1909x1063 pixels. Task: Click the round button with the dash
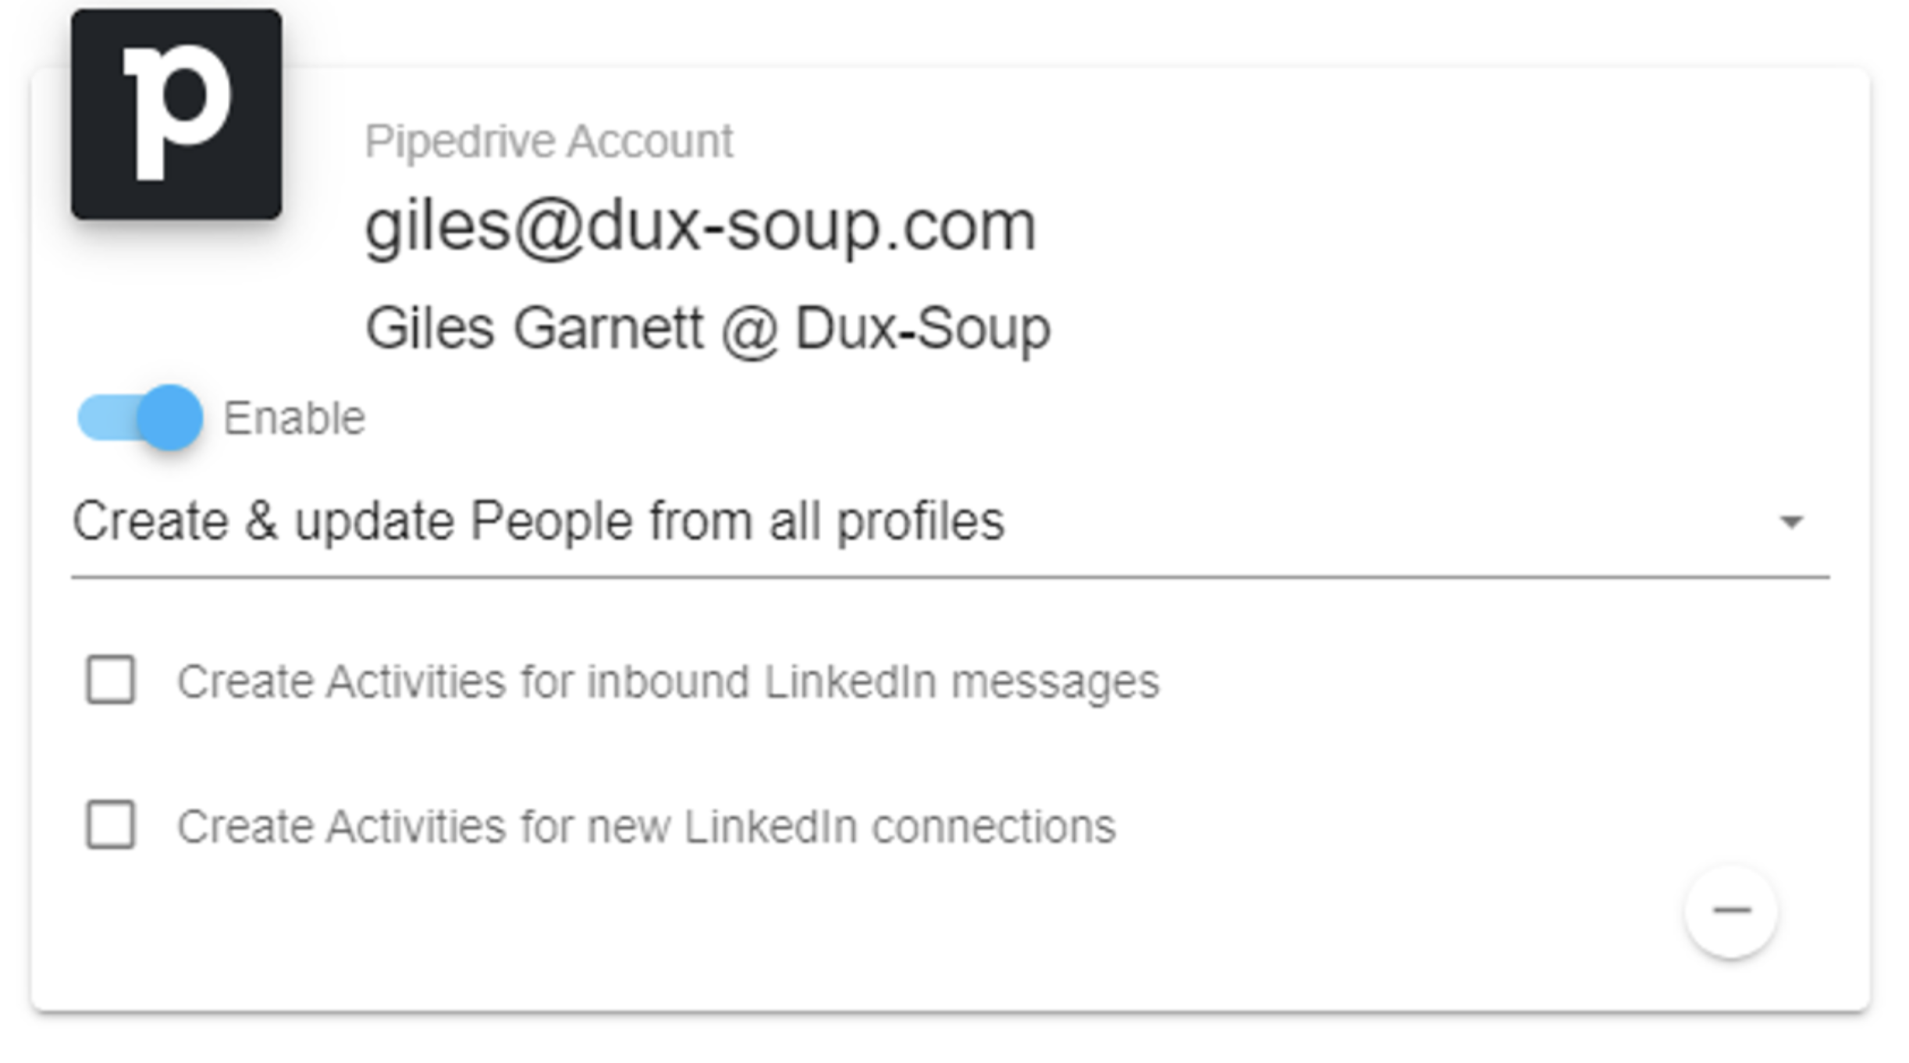tap(1731, 911)
